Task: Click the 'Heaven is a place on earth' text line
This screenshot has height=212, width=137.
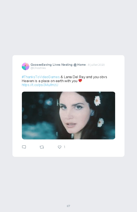Action: [x=50, y=81]
